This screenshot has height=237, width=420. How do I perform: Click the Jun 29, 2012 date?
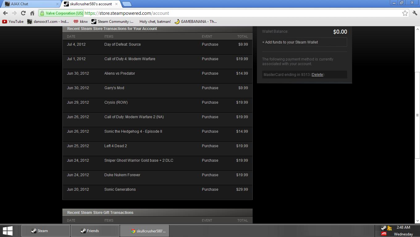coord(78,102)
